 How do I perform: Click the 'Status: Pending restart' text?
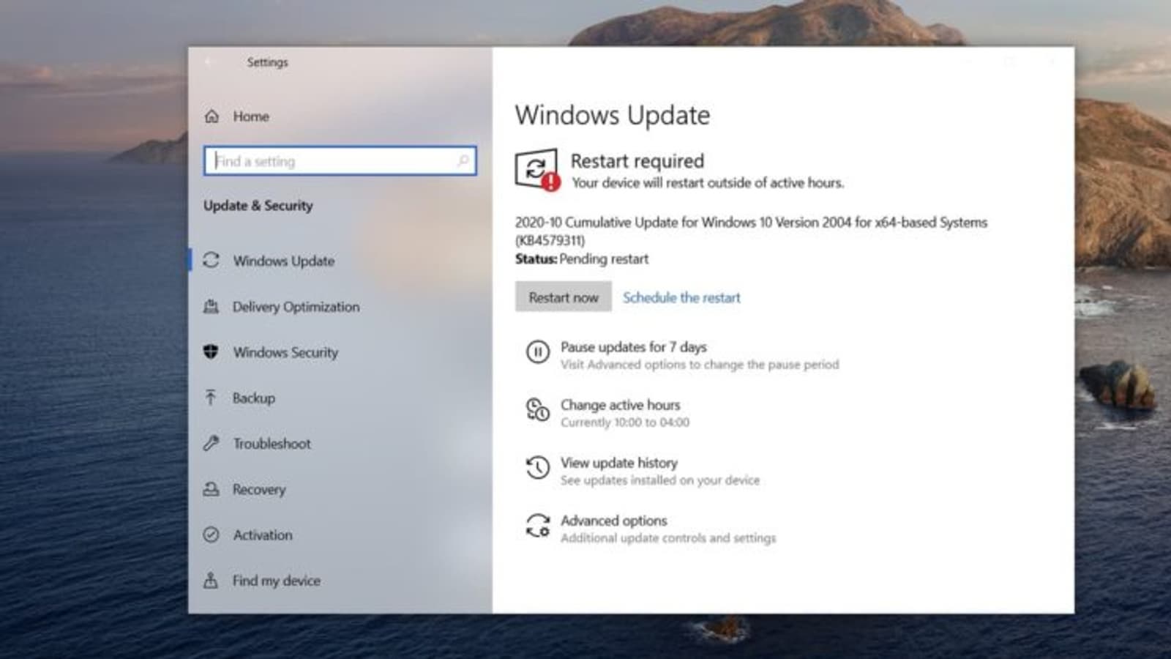[x=582, y=259]
